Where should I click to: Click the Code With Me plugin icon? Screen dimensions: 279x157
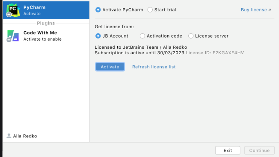pos(13,36)
